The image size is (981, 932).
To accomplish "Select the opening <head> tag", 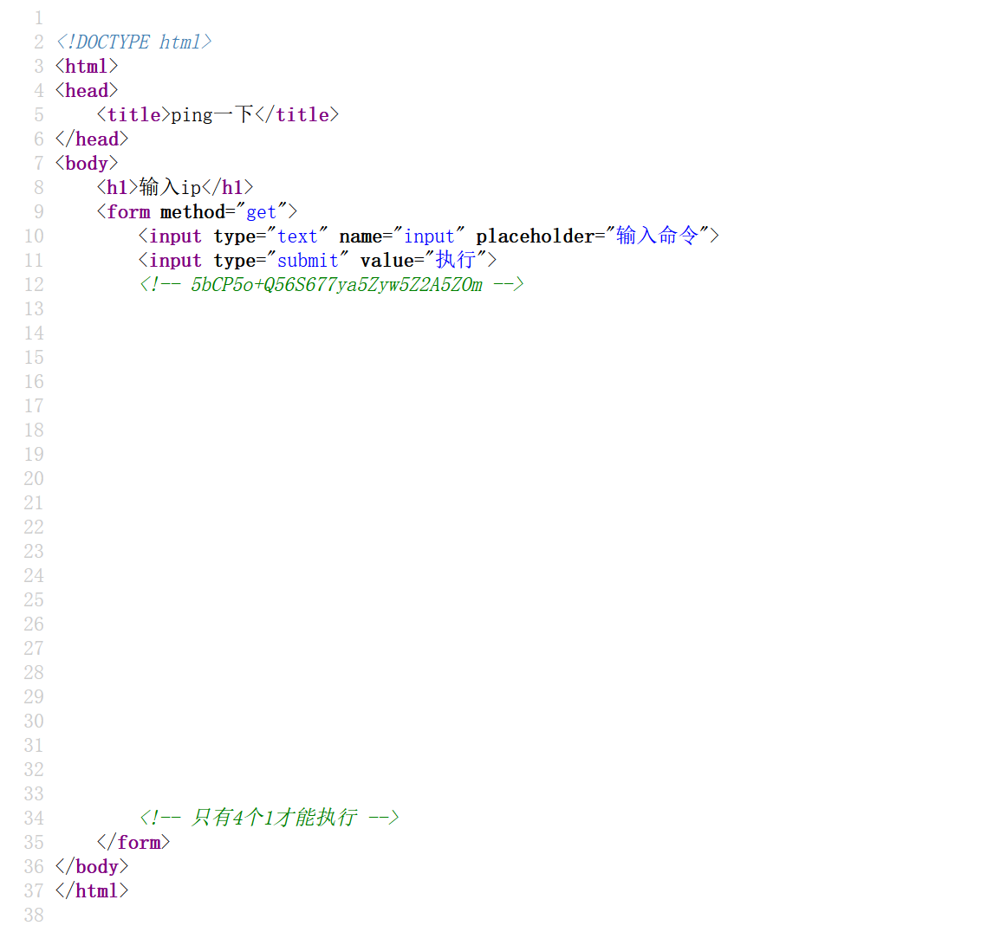I will 87,91.
